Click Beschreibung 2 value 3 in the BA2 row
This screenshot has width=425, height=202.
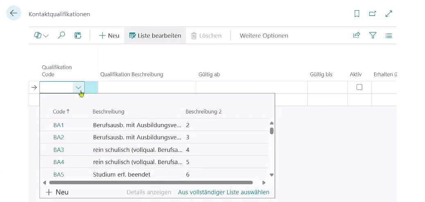pyautogui.click(x=188, y=138)
